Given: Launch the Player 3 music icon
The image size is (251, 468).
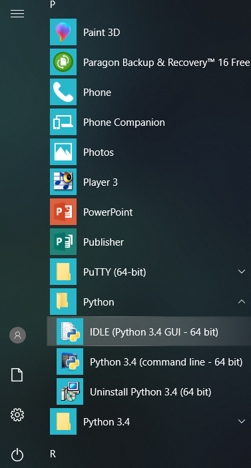Looking at the screenshot, I should click(63, 182).
